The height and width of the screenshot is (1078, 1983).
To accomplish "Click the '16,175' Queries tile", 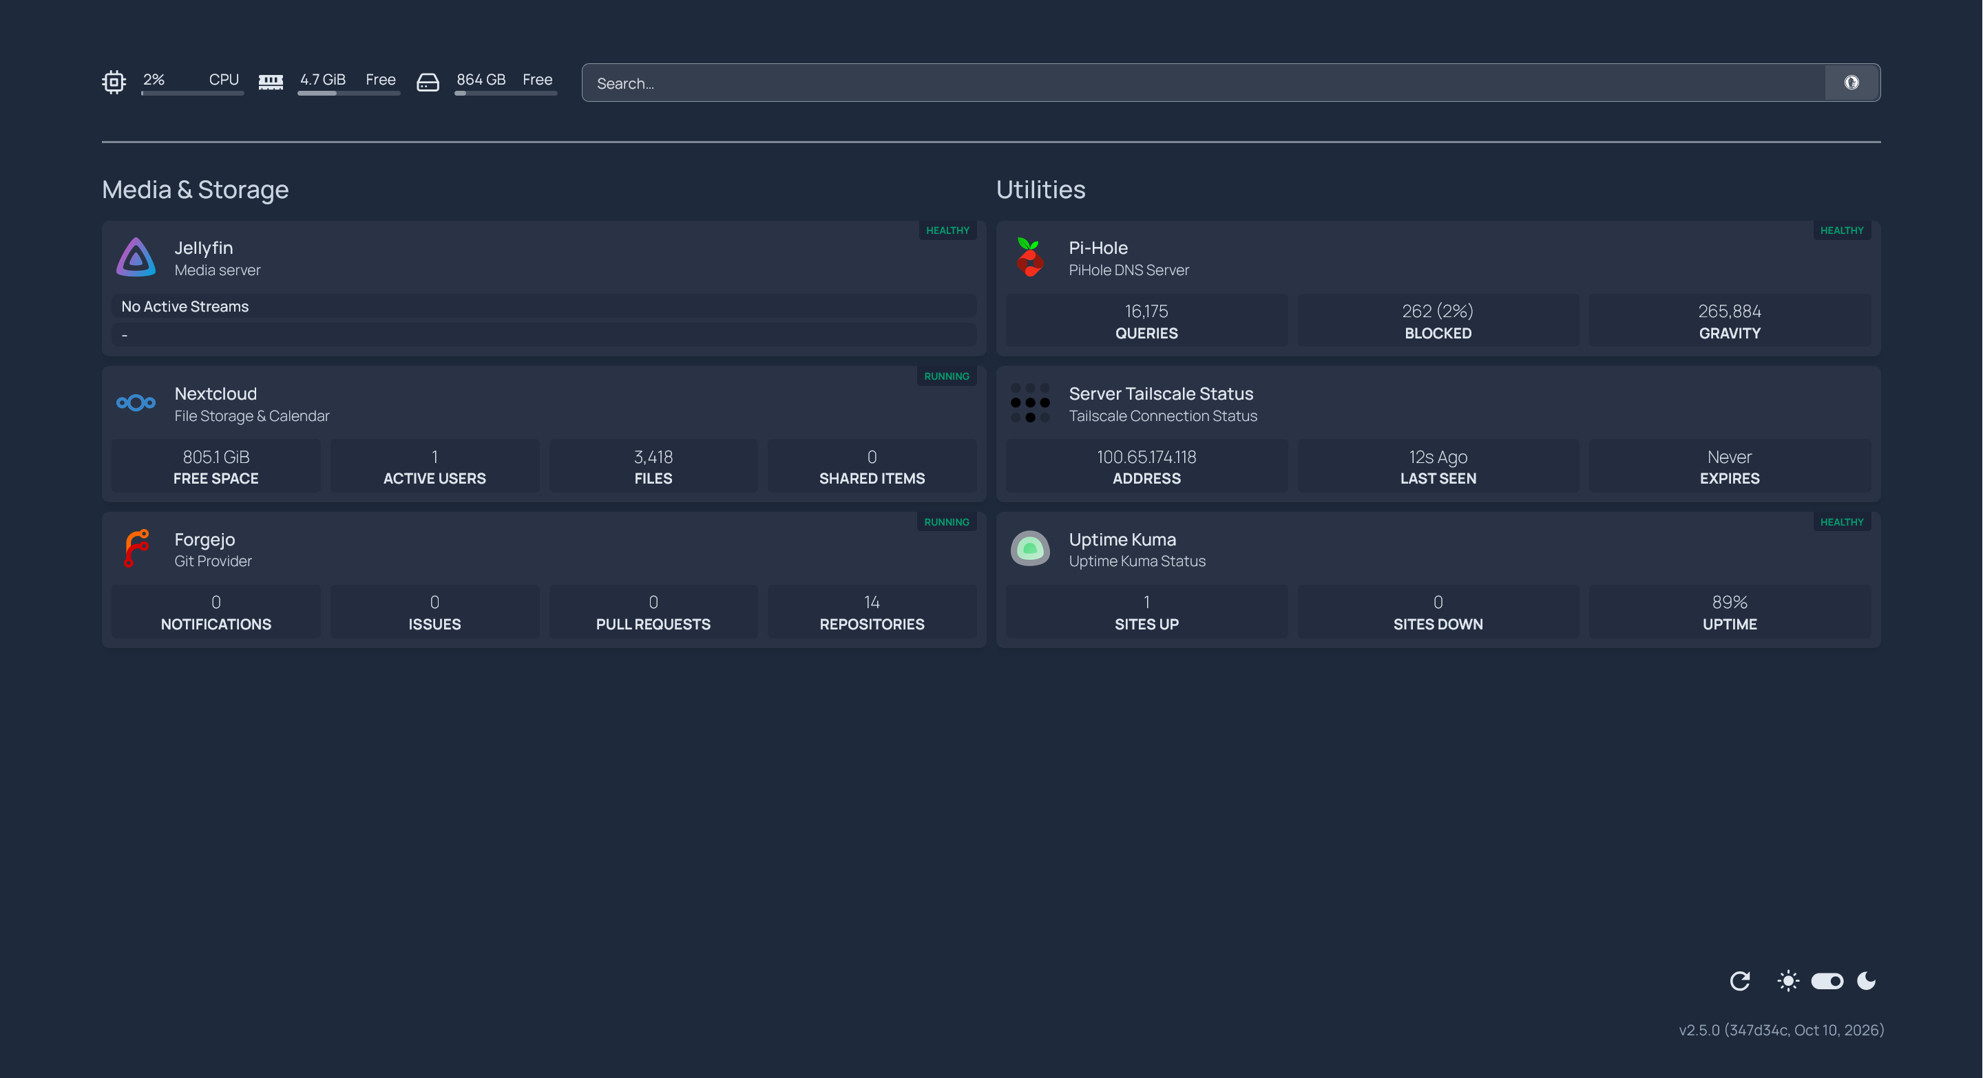I will [x=1147, y=321].
